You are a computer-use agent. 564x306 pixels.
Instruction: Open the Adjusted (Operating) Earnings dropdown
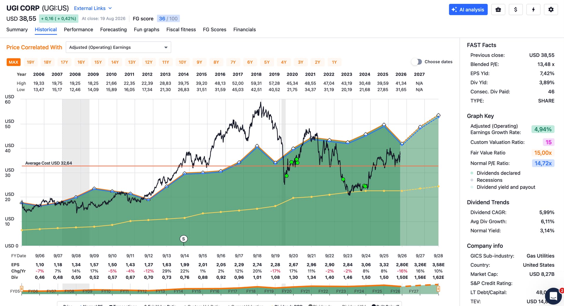pyautogui.click(x=118, y=47)
